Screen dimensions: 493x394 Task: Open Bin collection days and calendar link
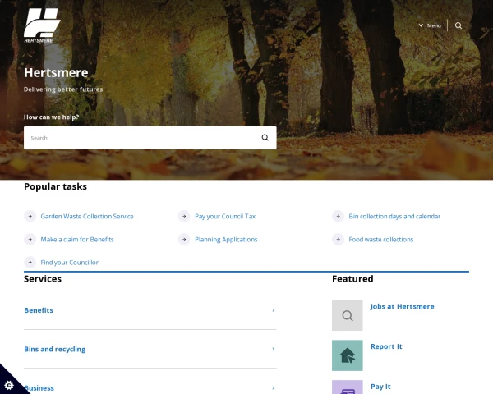pos(394,216)
